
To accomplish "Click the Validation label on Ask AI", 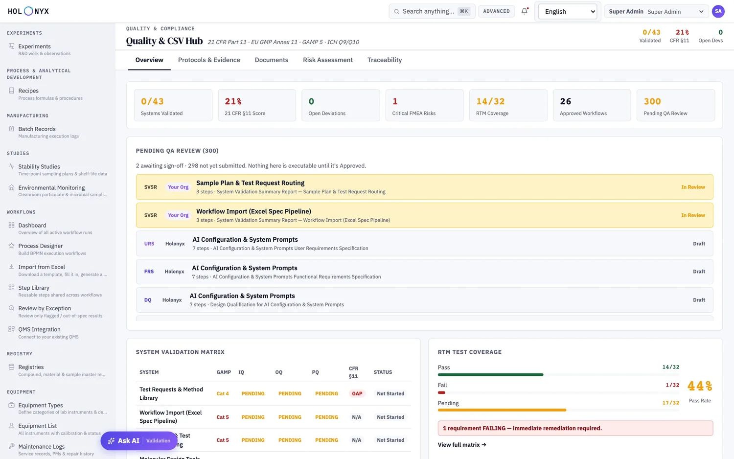I will tap(158, 441).
